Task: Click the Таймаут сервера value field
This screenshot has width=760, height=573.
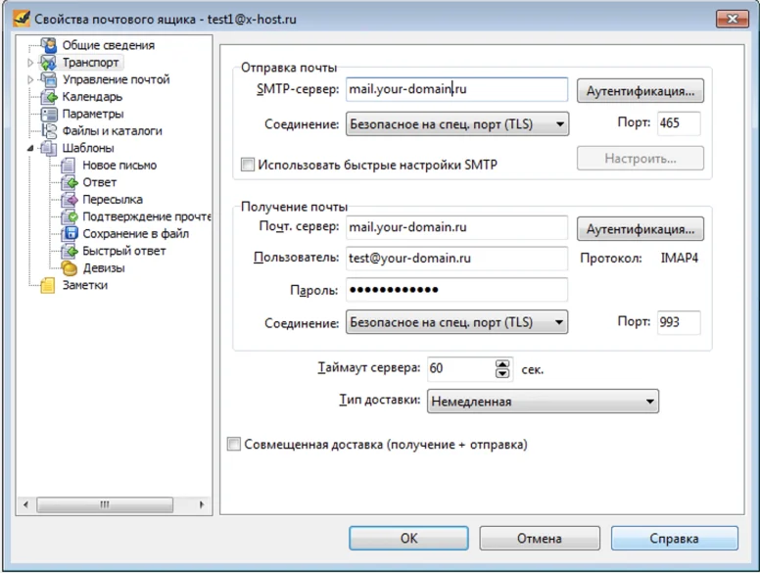Action: tap(461, 368)
